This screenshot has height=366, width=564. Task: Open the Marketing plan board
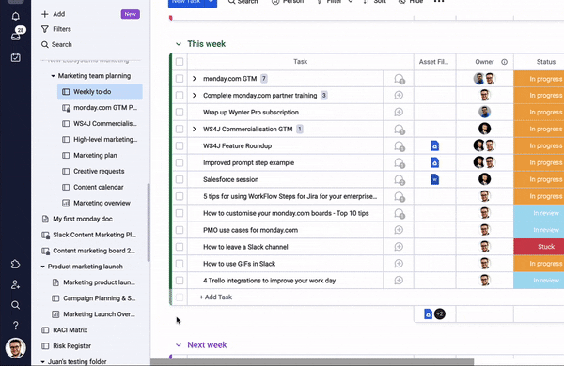click(95, 155)
